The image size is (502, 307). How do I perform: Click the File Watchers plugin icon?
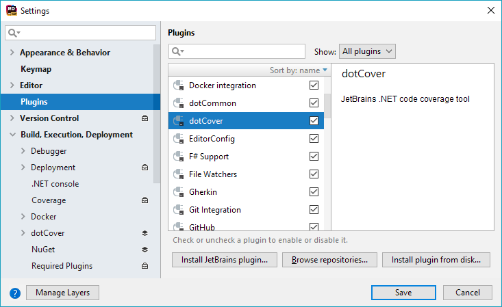[x=178, y=174]
